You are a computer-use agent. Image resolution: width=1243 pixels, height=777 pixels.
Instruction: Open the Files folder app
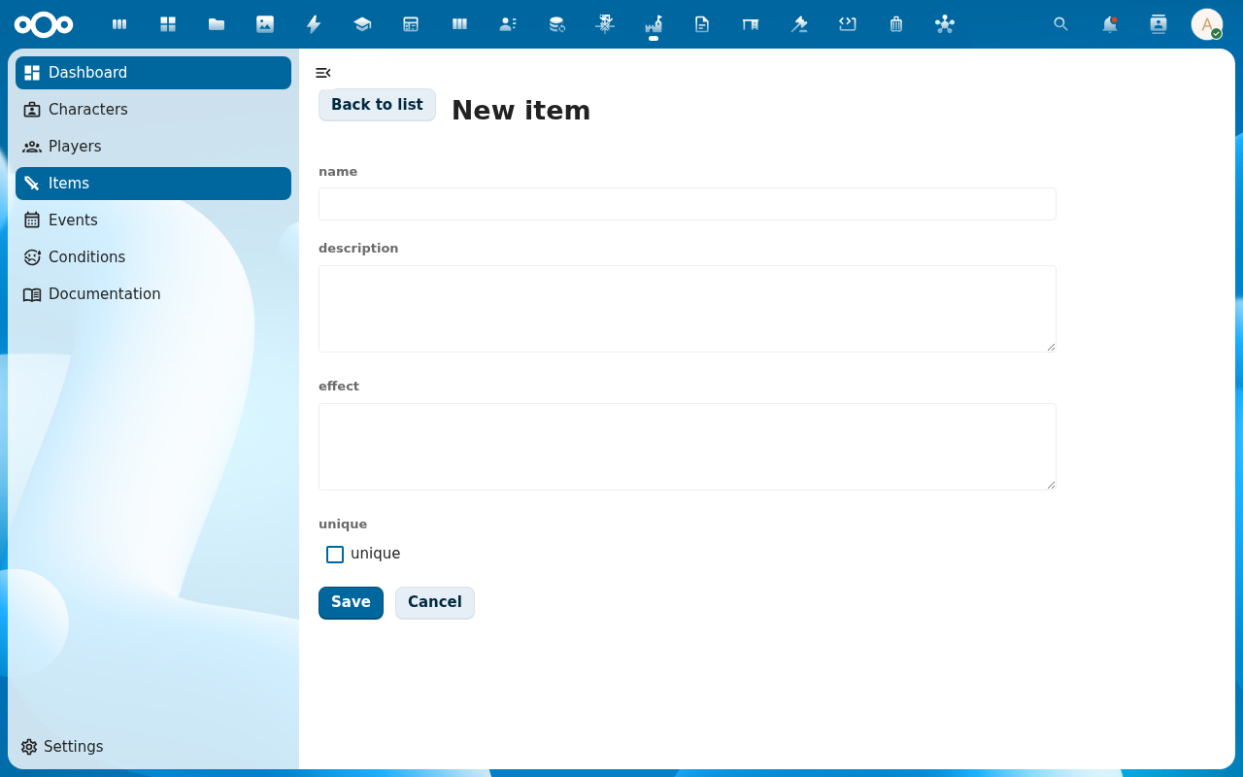[217, 24]
